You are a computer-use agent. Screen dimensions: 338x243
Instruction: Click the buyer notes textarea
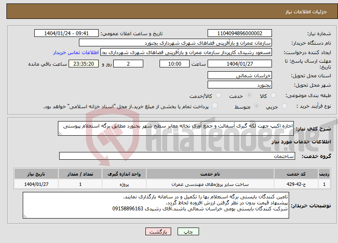[156, 205]
